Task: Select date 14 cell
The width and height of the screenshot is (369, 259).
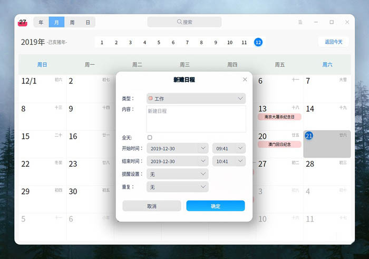Action: click(327, 117)
